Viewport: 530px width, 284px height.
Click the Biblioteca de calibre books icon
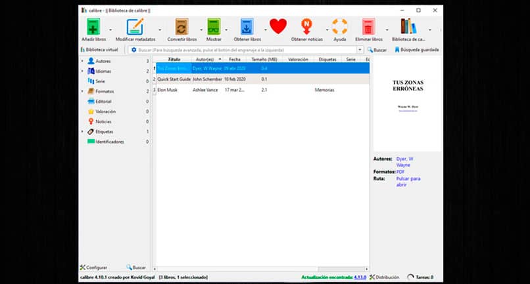coord(408,27)
